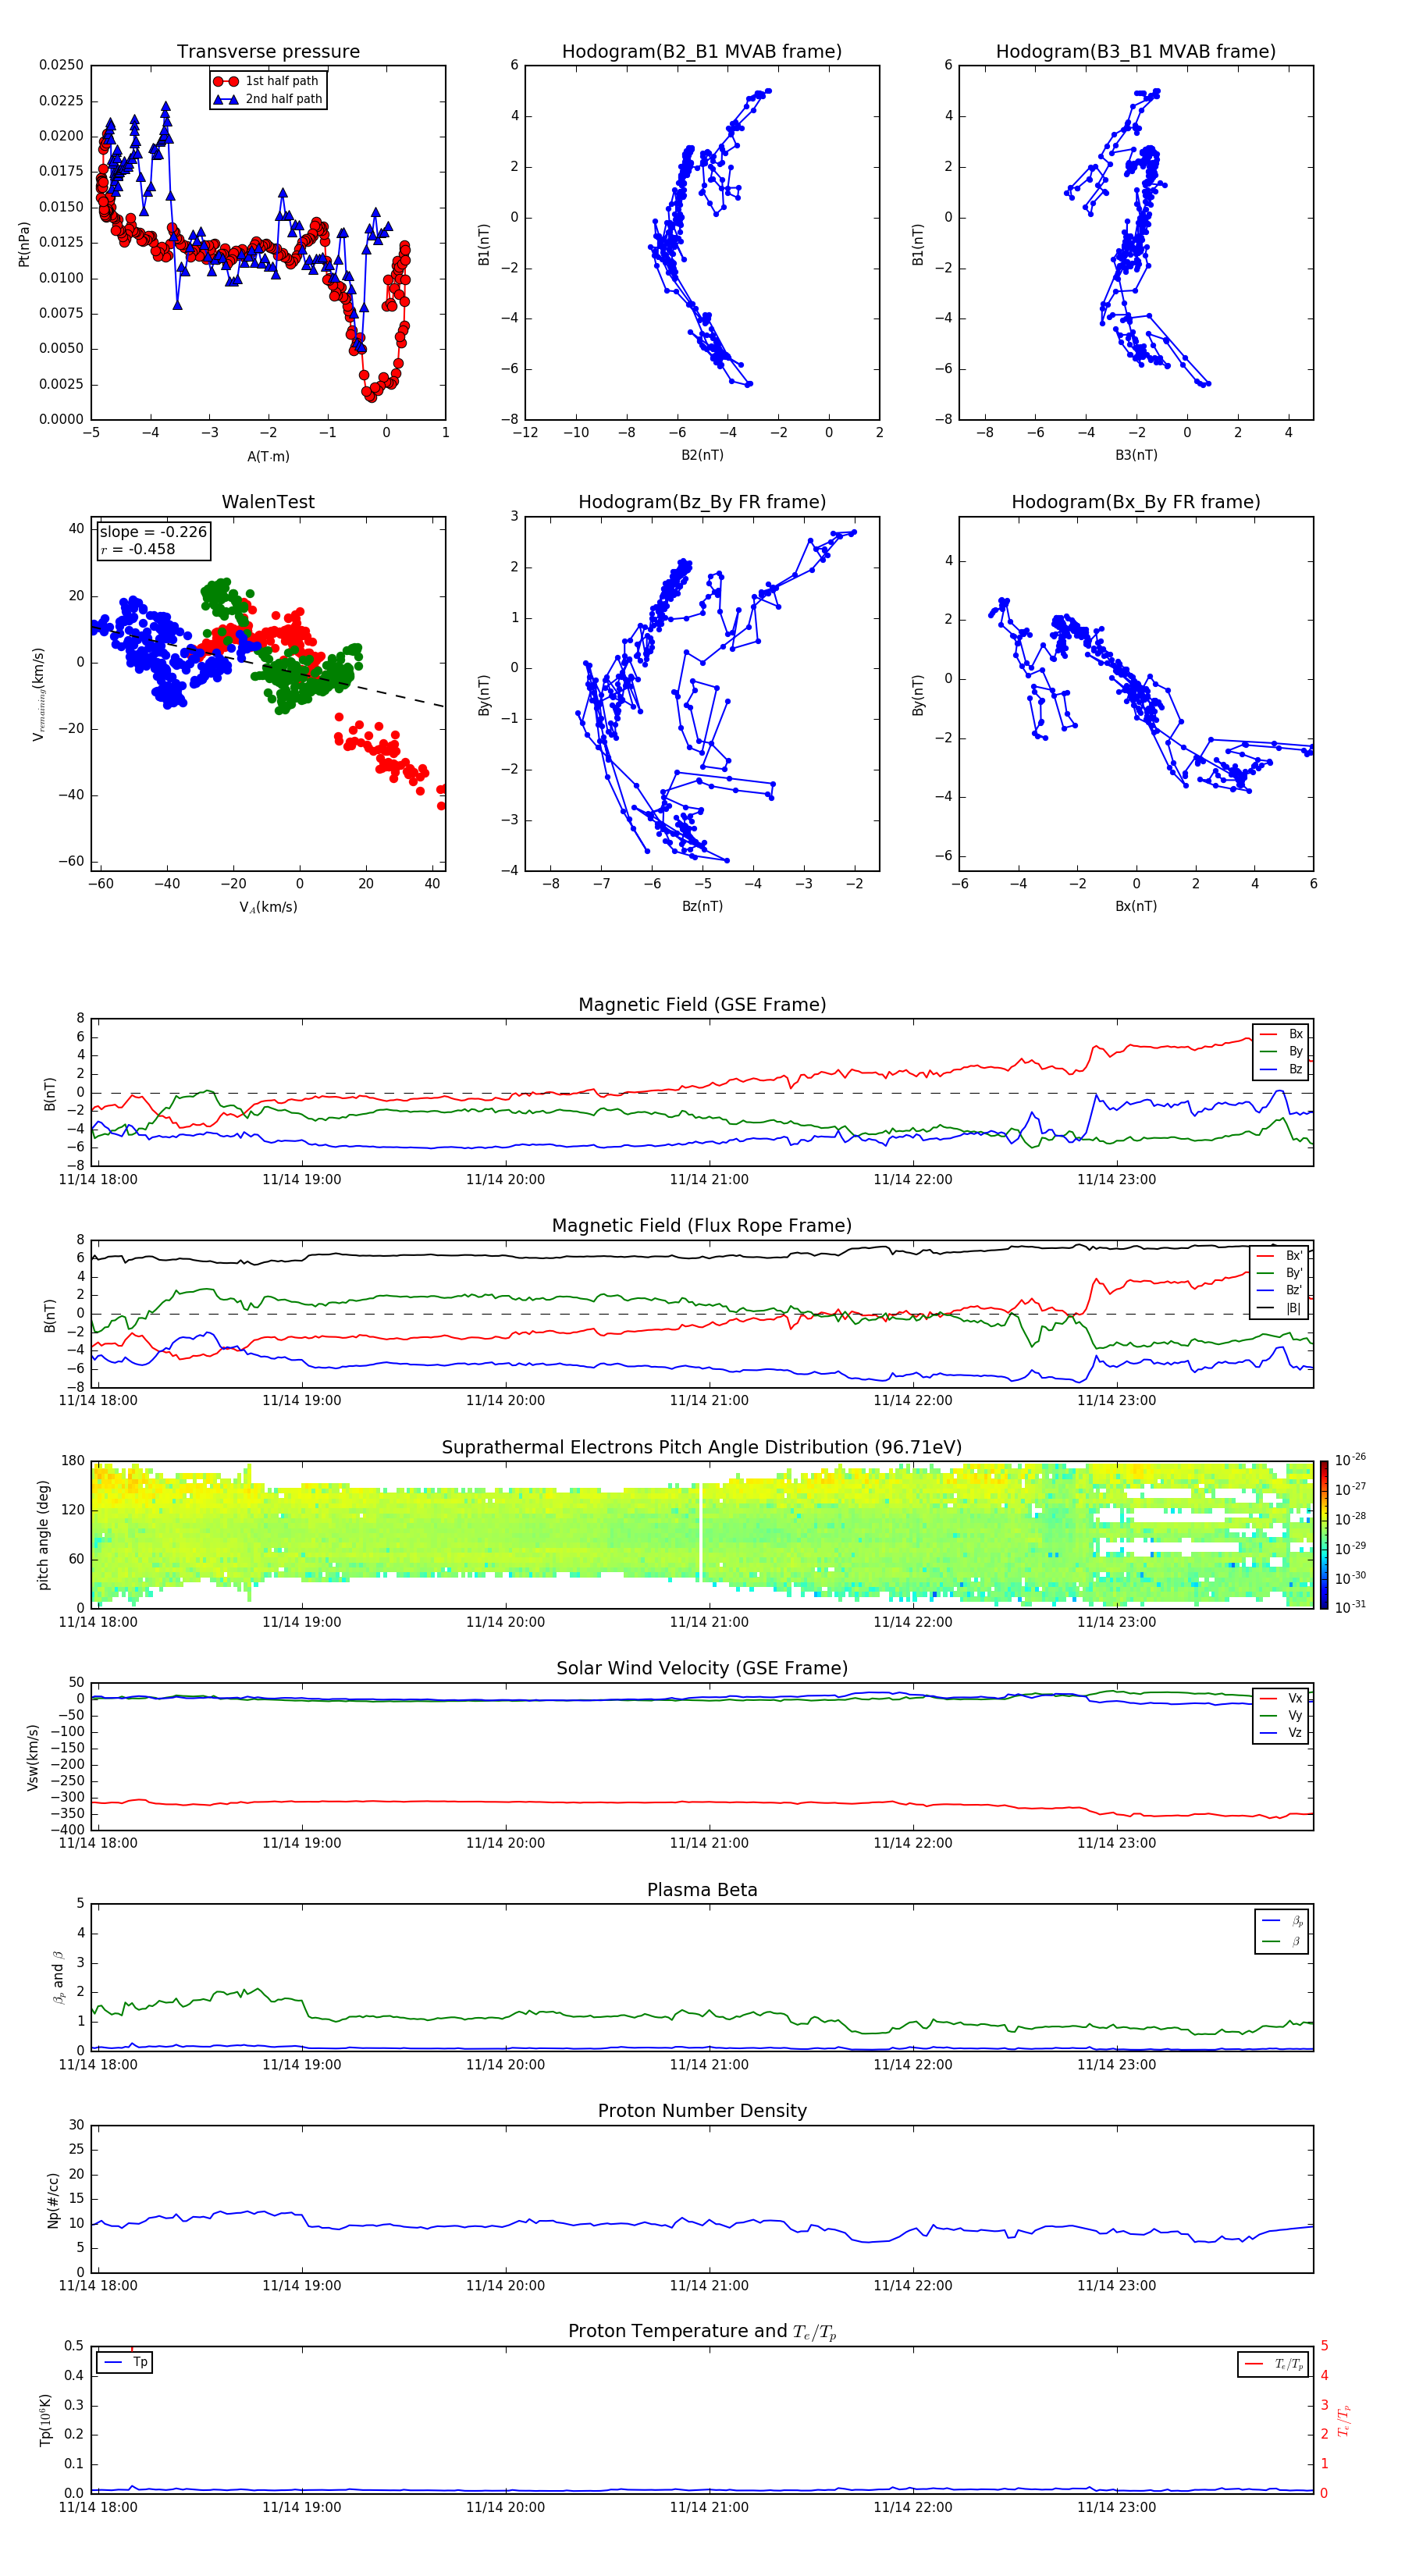Click the 'V_A(km/s)' x-axis label

coord(268,907)
